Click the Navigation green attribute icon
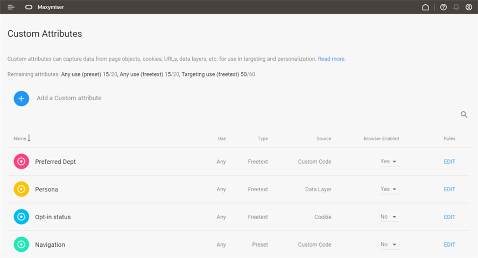The image size is (478, 258). coord(22,245)
